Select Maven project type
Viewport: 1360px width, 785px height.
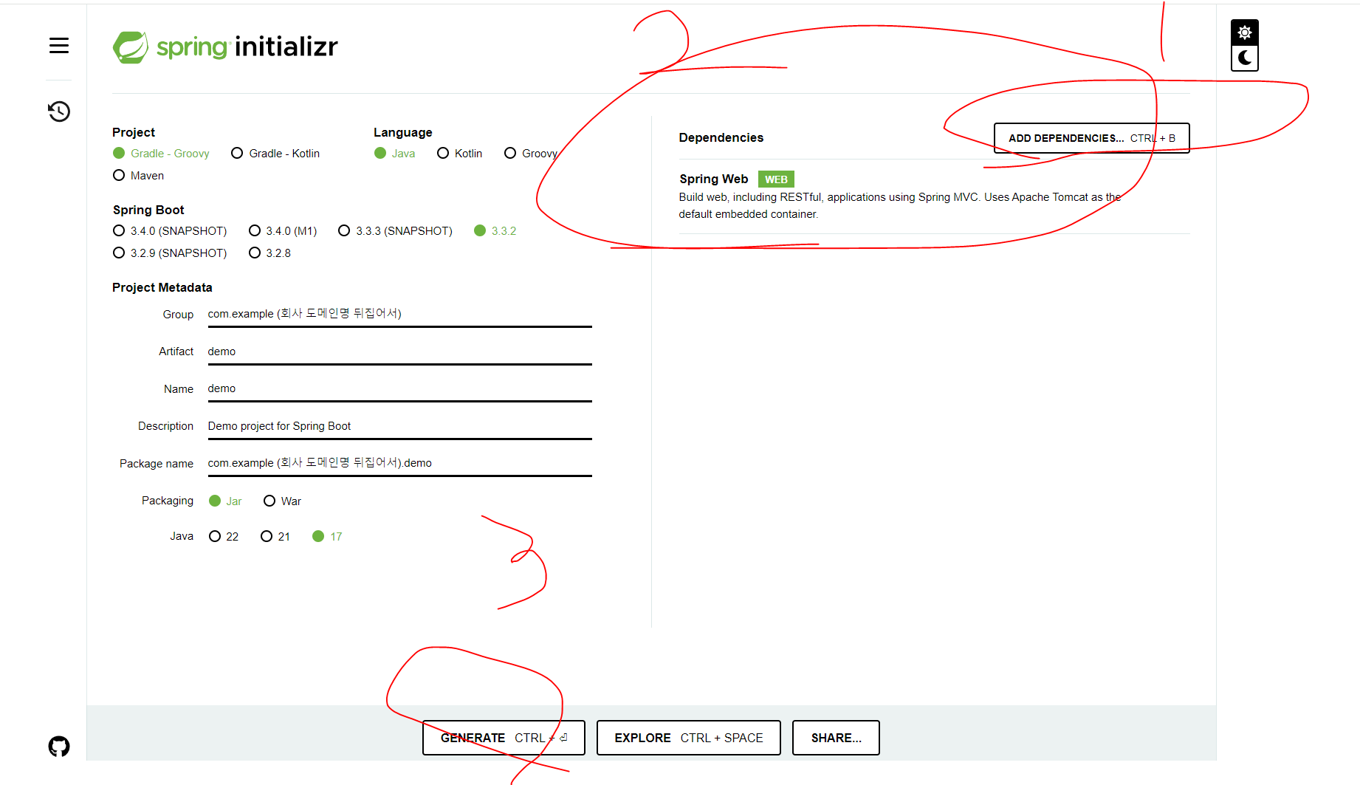[x=138, y=176]
